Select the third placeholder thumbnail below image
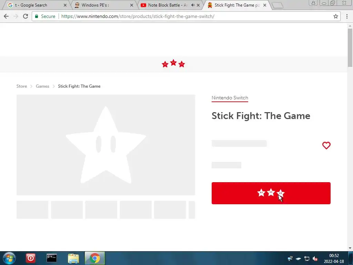This screenshot has width=353, height=265. point(101,210)
